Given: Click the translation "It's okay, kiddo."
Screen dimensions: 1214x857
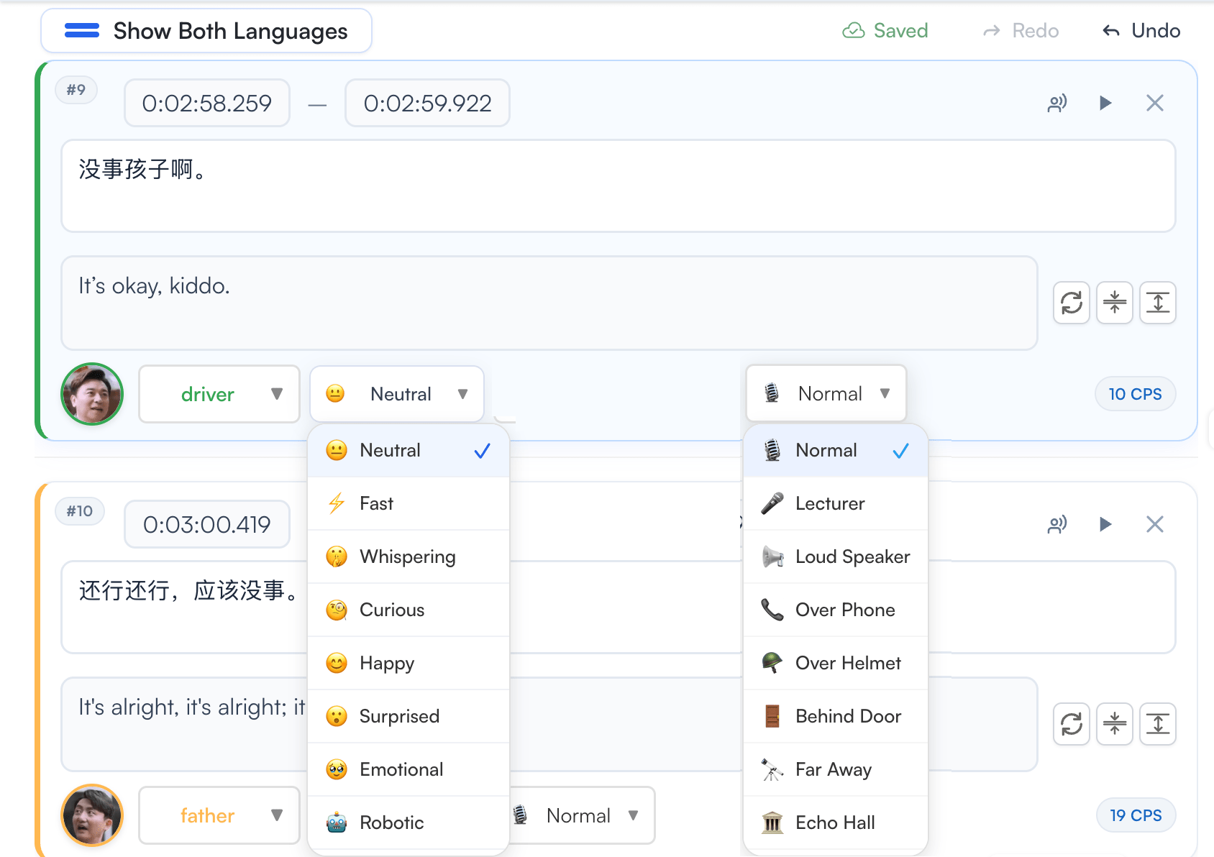Looking at the screenshot, I should click(x=155, y=286).
